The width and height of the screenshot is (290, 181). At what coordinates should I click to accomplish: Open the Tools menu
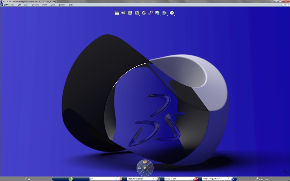click(53, 5)
